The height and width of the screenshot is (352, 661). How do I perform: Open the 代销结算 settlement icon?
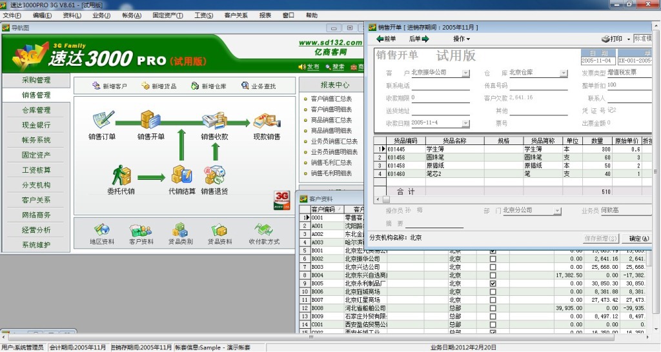coord(181,175)
